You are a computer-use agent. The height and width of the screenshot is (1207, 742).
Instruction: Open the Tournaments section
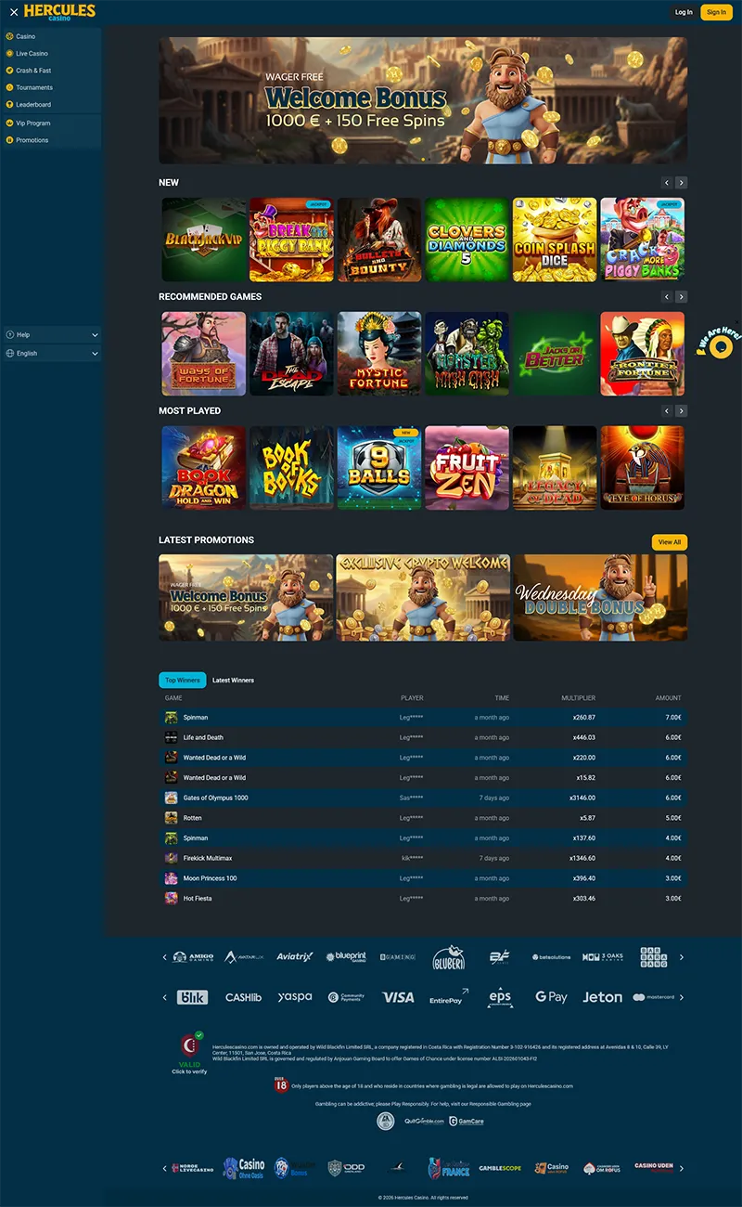(x=51, y=87)
